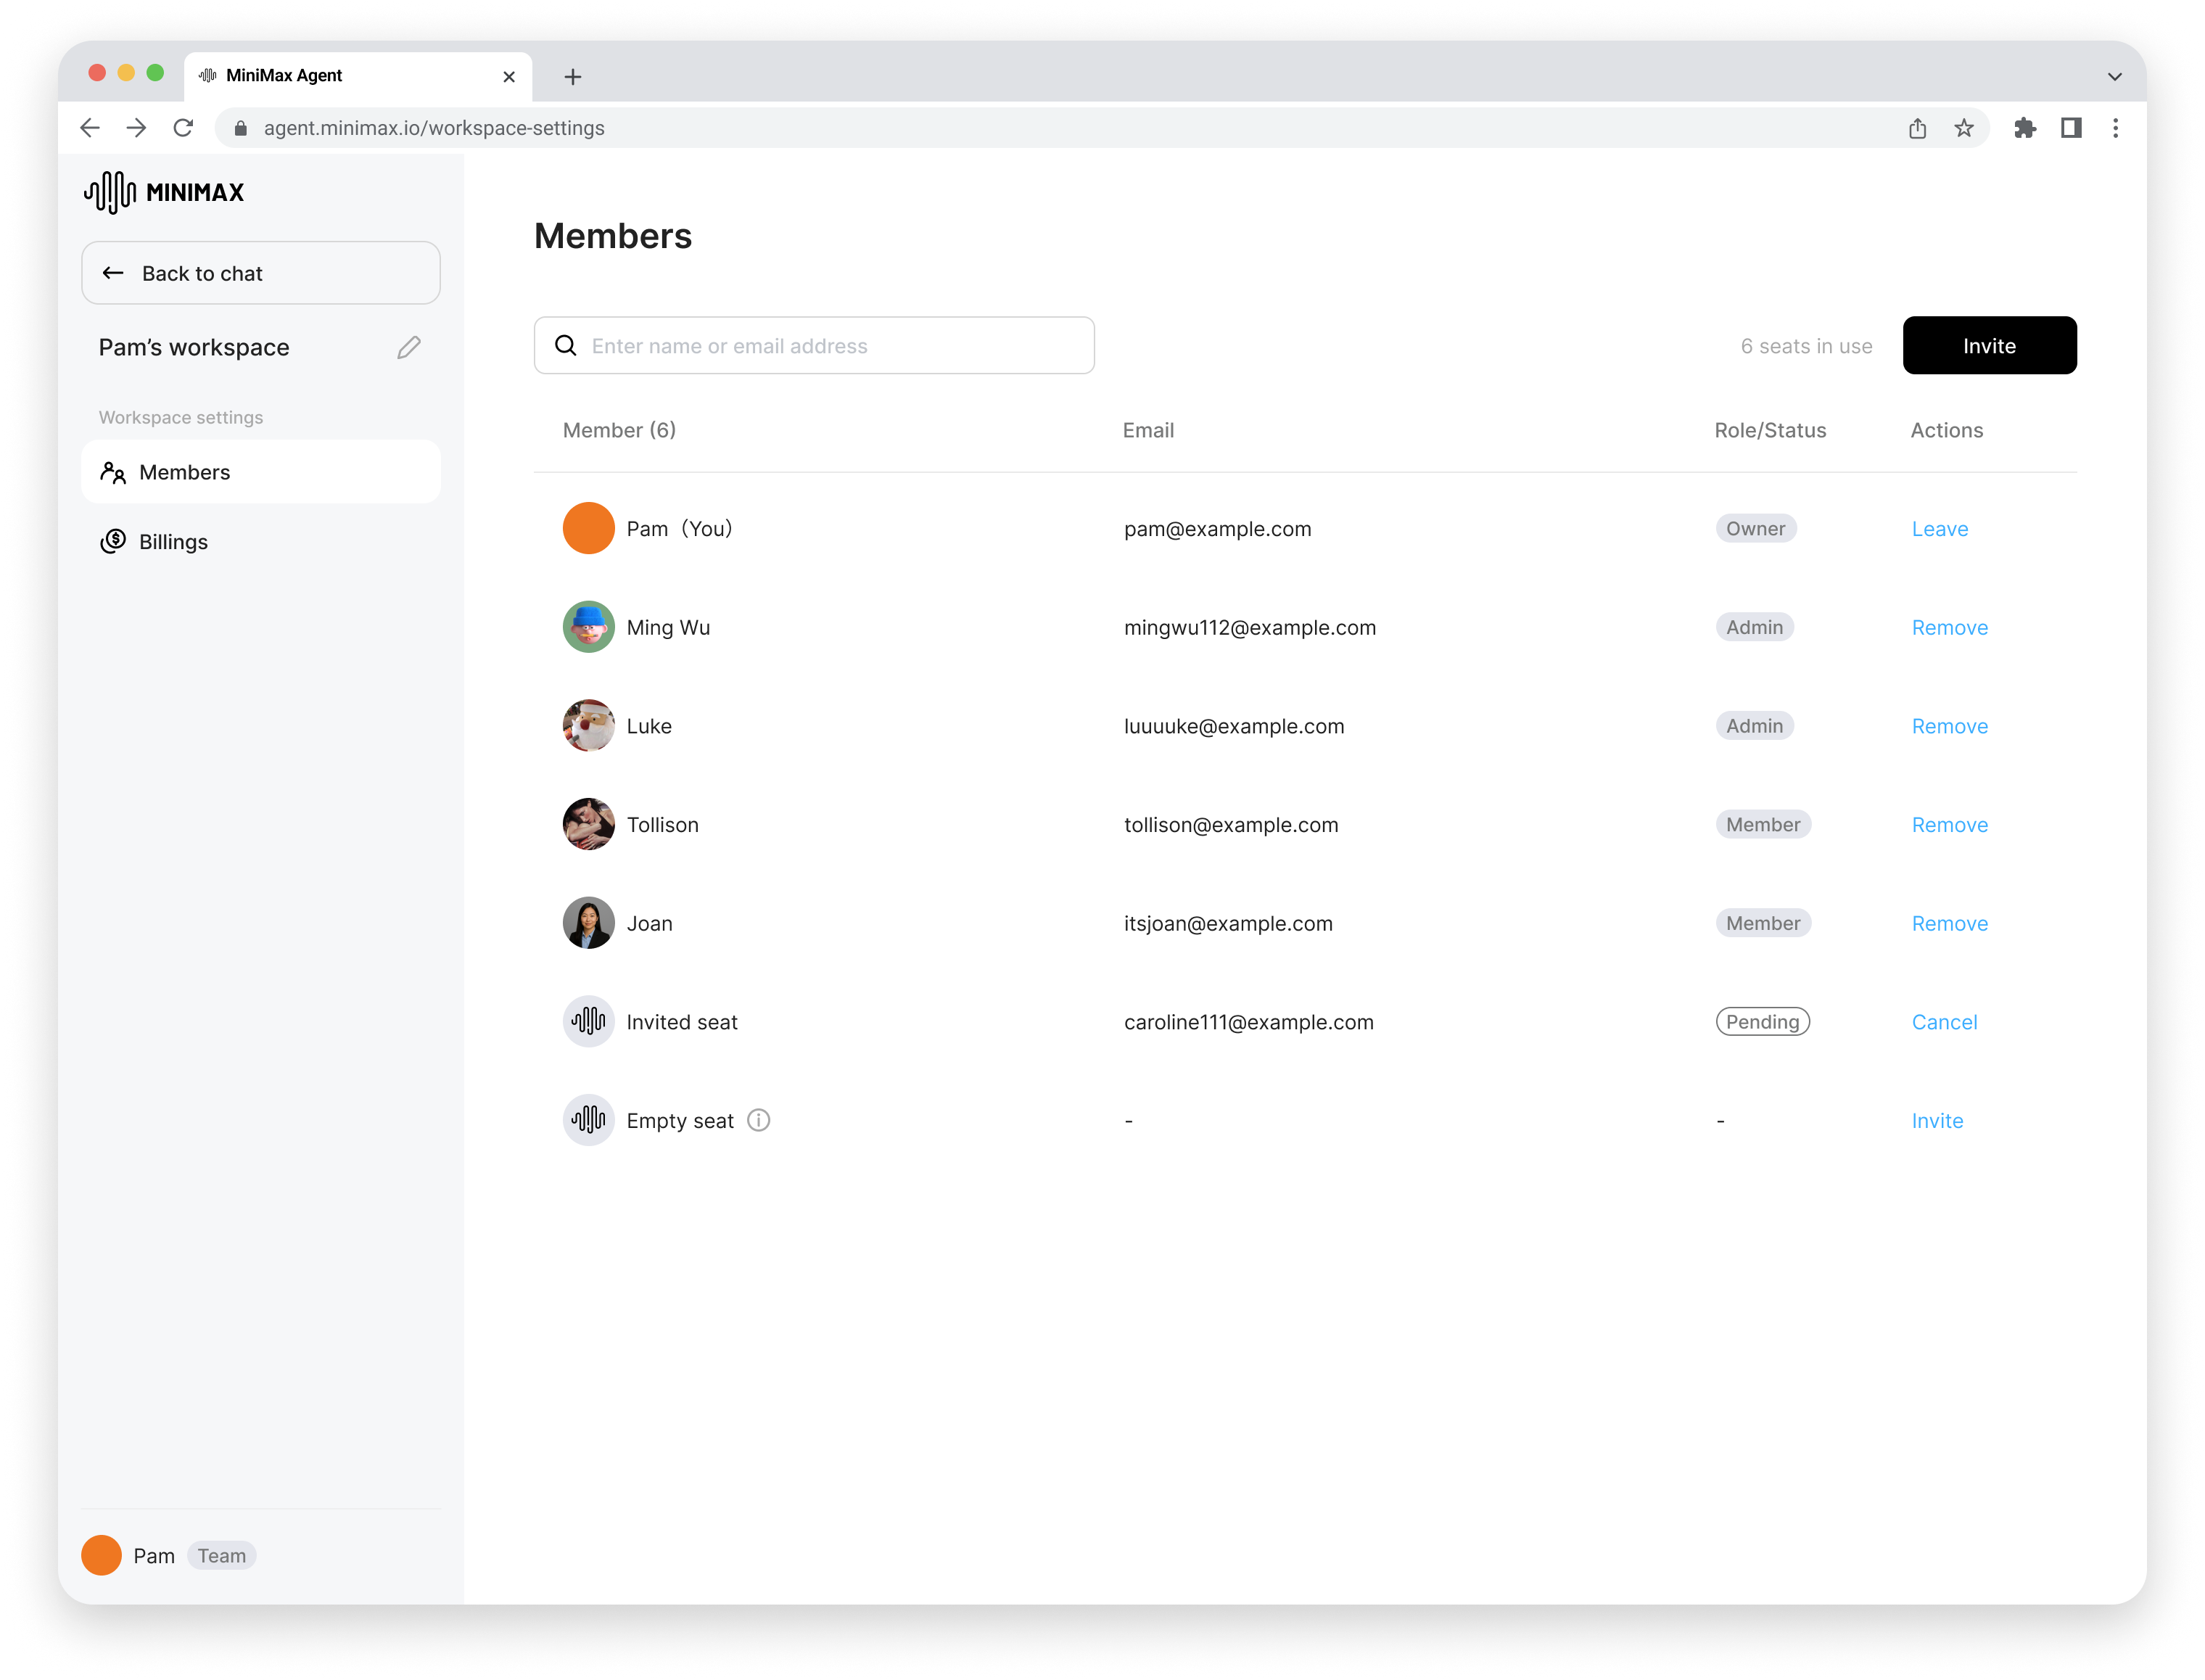
Task: Click the browser extensions puzzle icon
Action: point(2024,128)
